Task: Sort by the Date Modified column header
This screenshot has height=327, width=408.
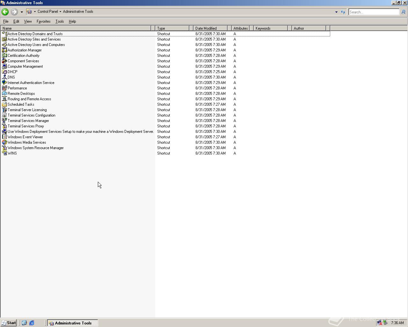Action: (210, 28)
